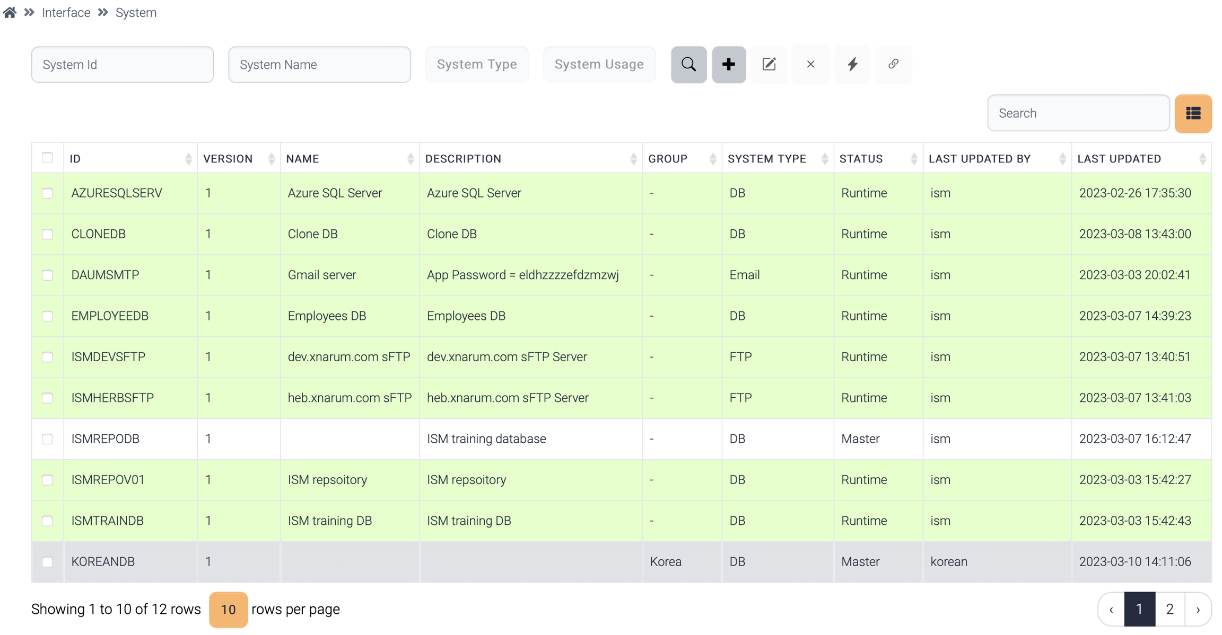Click the Interface breadcrumb link
The height and width of the screenshot is (635, 1222).
pos(66,12)
